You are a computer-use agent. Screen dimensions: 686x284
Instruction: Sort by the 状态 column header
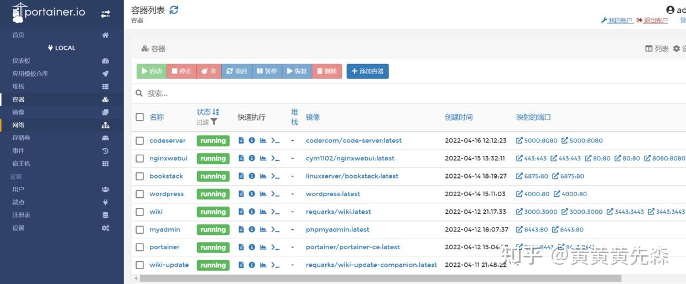pyautogui.click(x=208, y=112)
